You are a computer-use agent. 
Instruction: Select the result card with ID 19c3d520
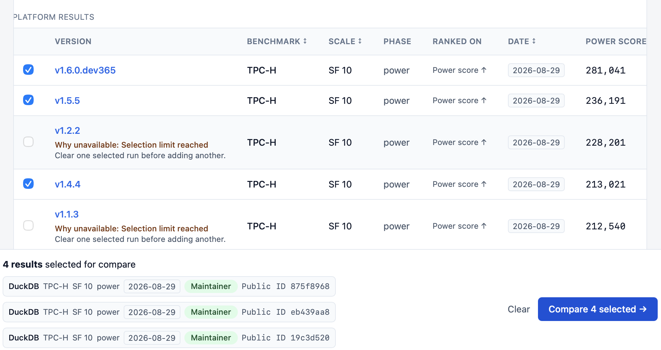coord(169,338)
